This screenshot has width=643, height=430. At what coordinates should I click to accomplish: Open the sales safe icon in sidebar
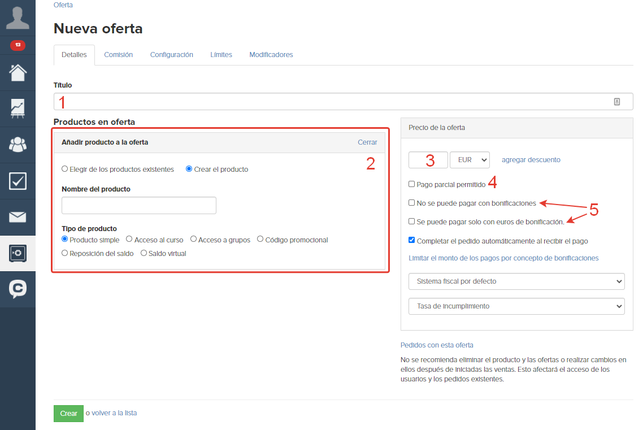pyautogui.click(x=18, y=253)
